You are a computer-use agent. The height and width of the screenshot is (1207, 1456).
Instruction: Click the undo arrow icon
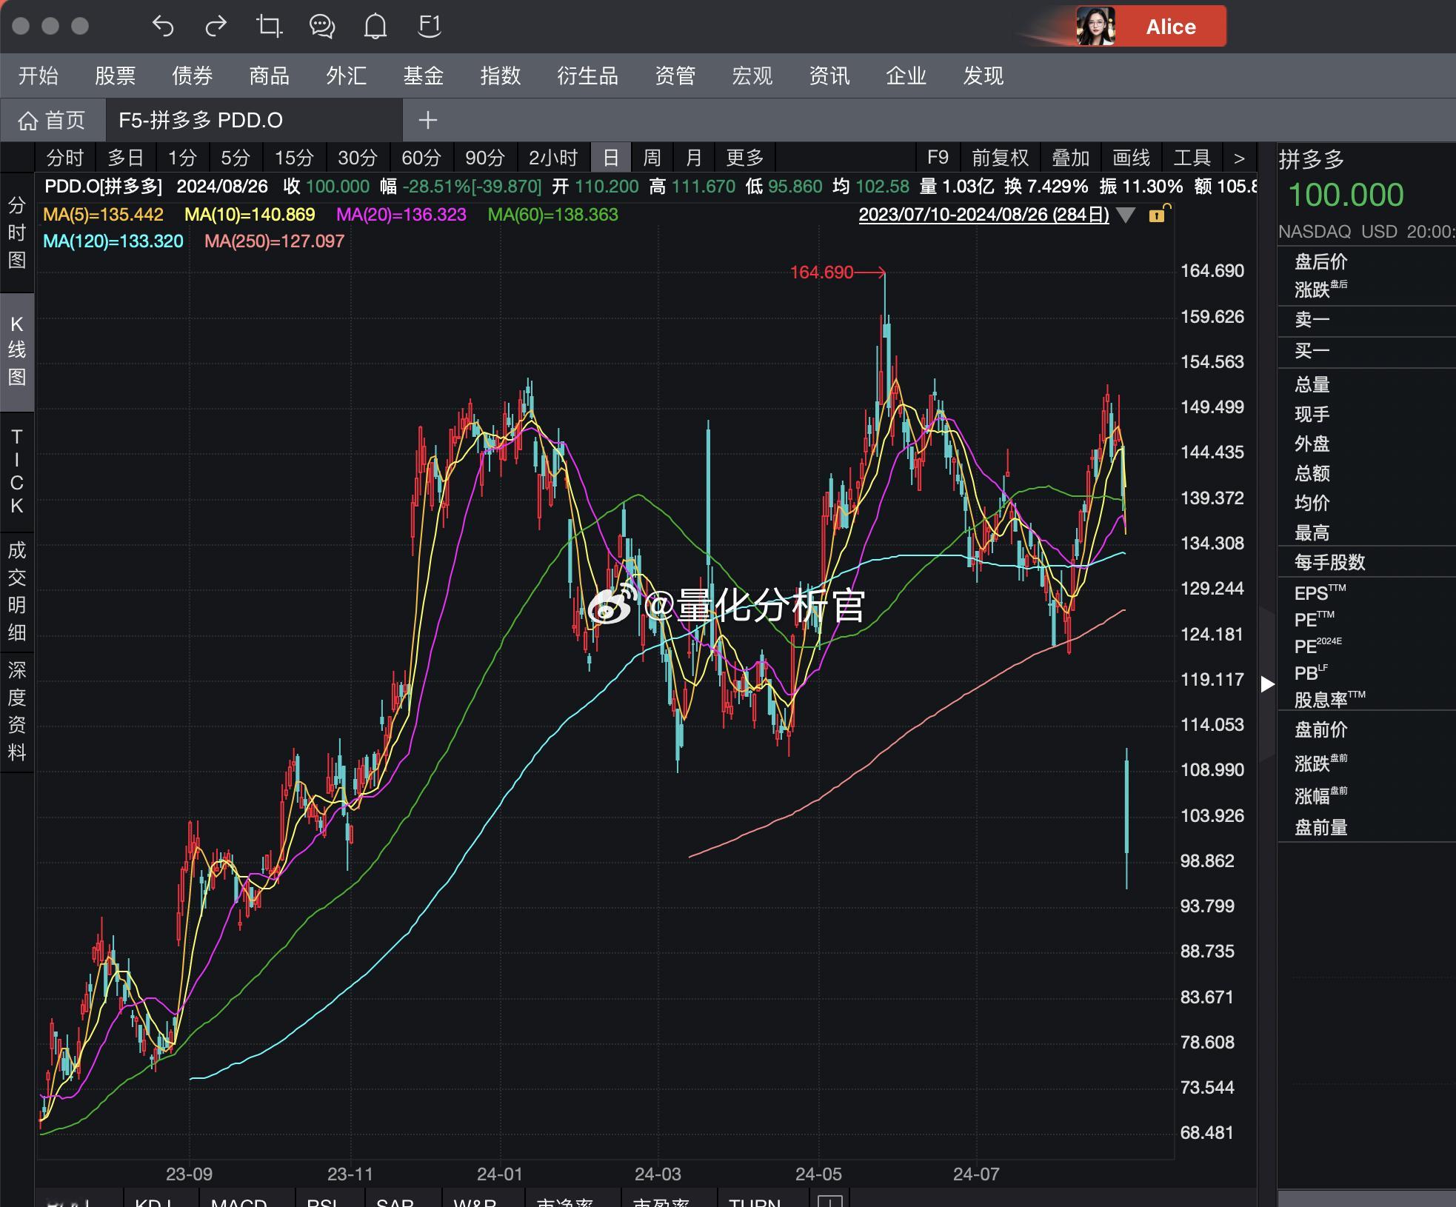tap(163, 27)
